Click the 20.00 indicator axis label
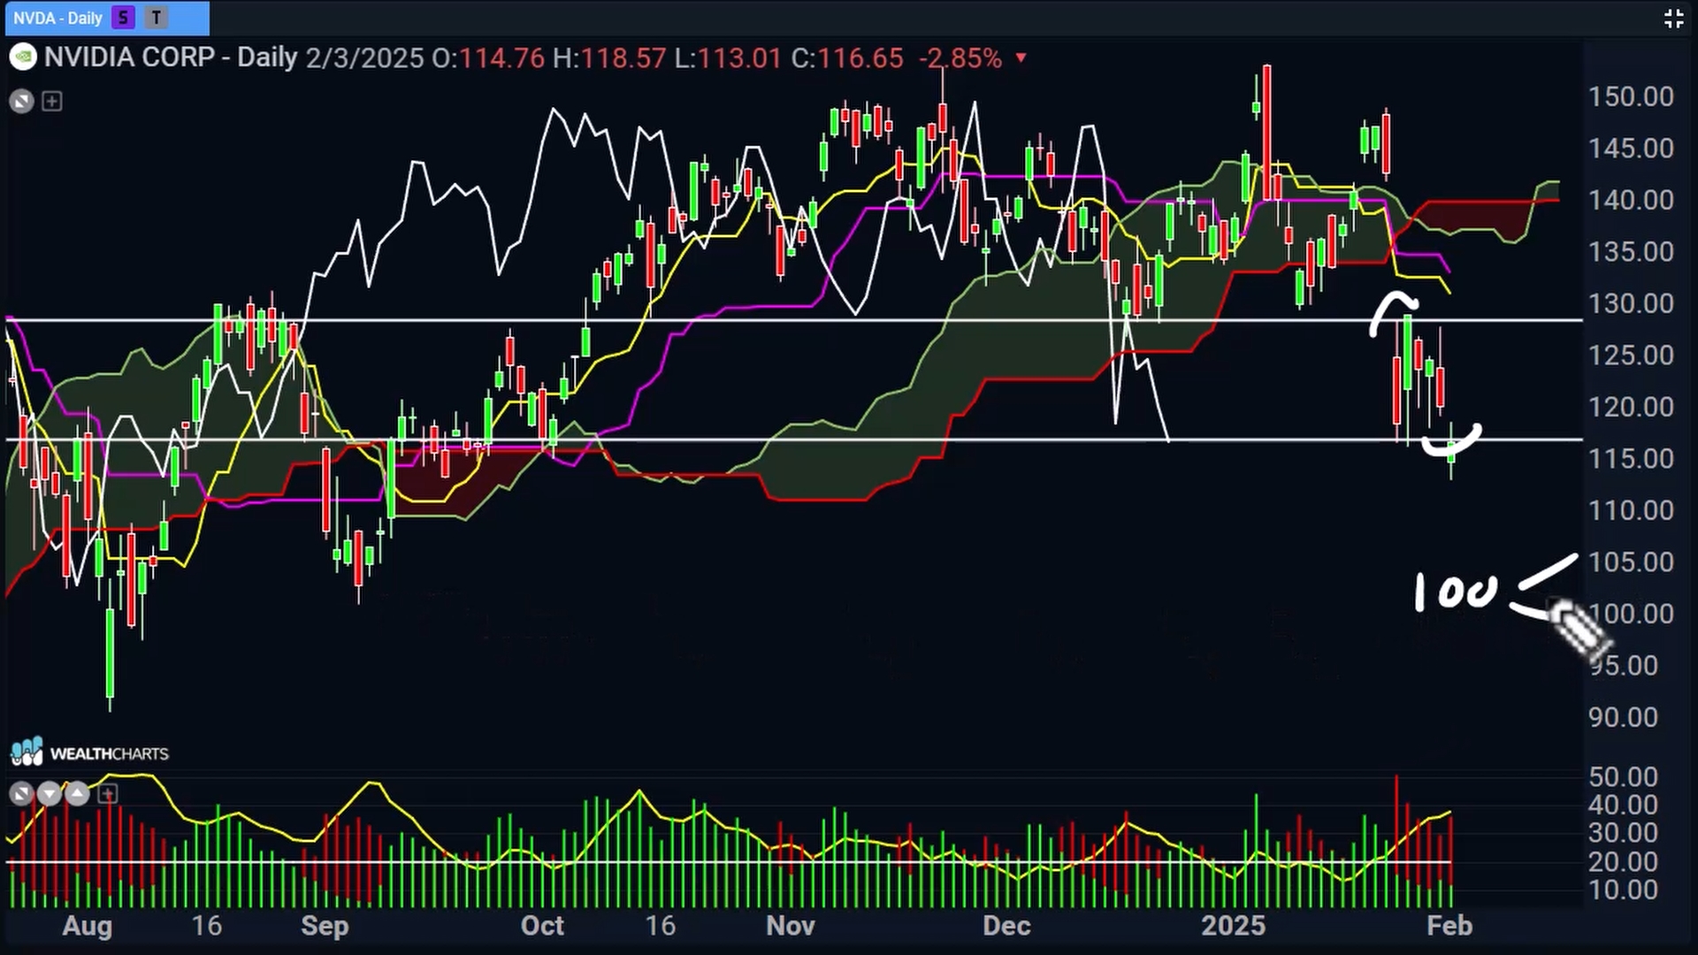Screen dimensions: 1698x955 pos(1623,861)
